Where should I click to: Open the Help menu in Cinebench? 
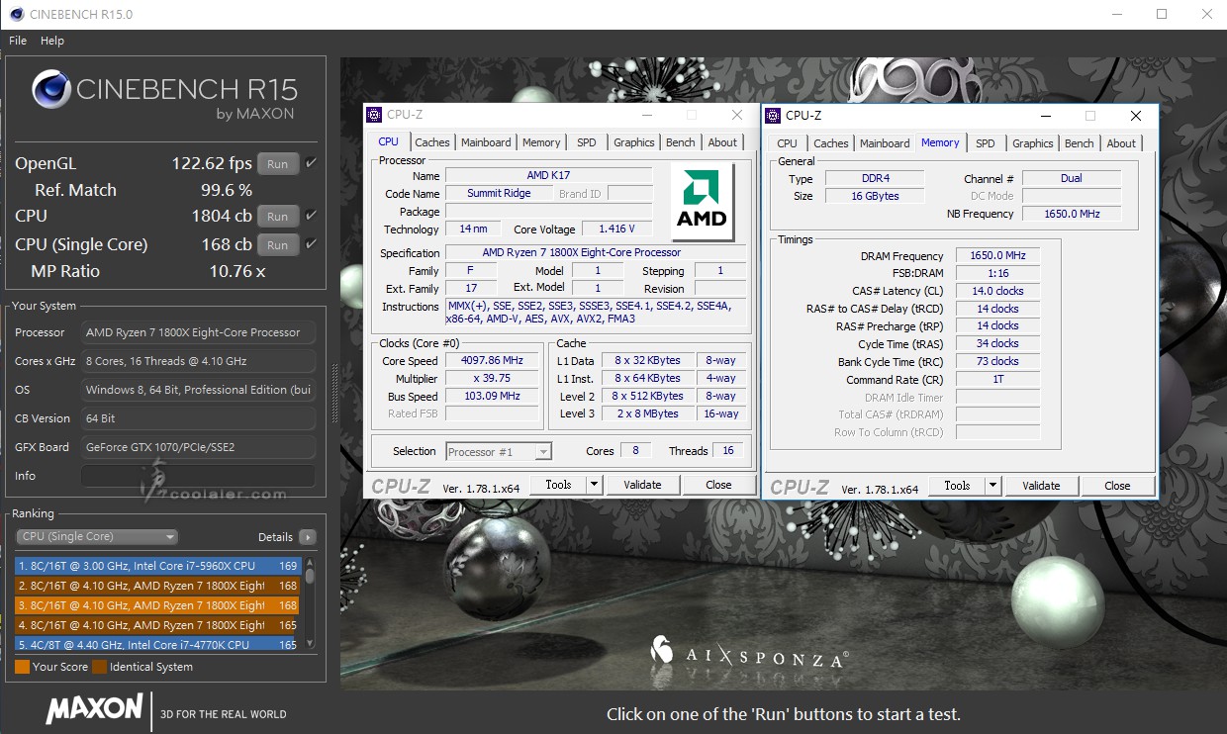52,41
